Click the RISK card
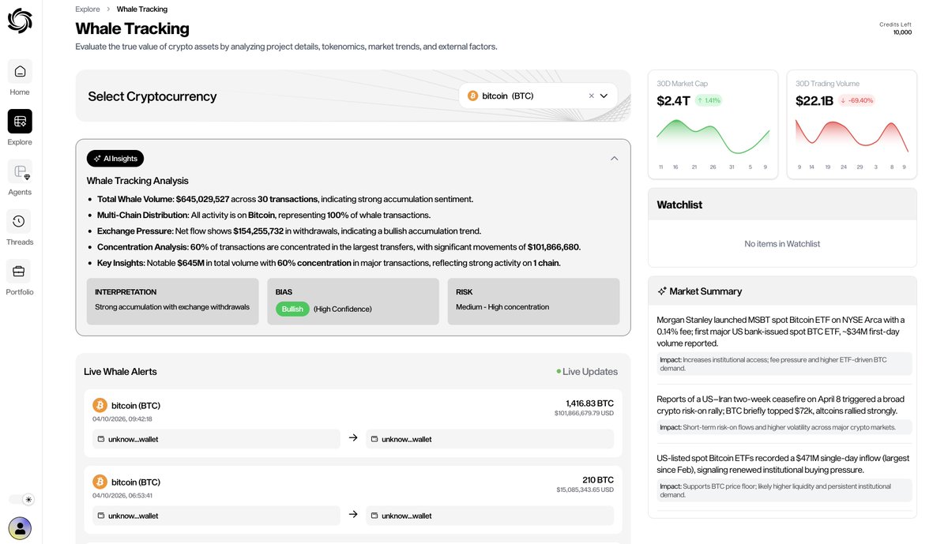This screenshot has width=948, height=544. tap(533, 301)
